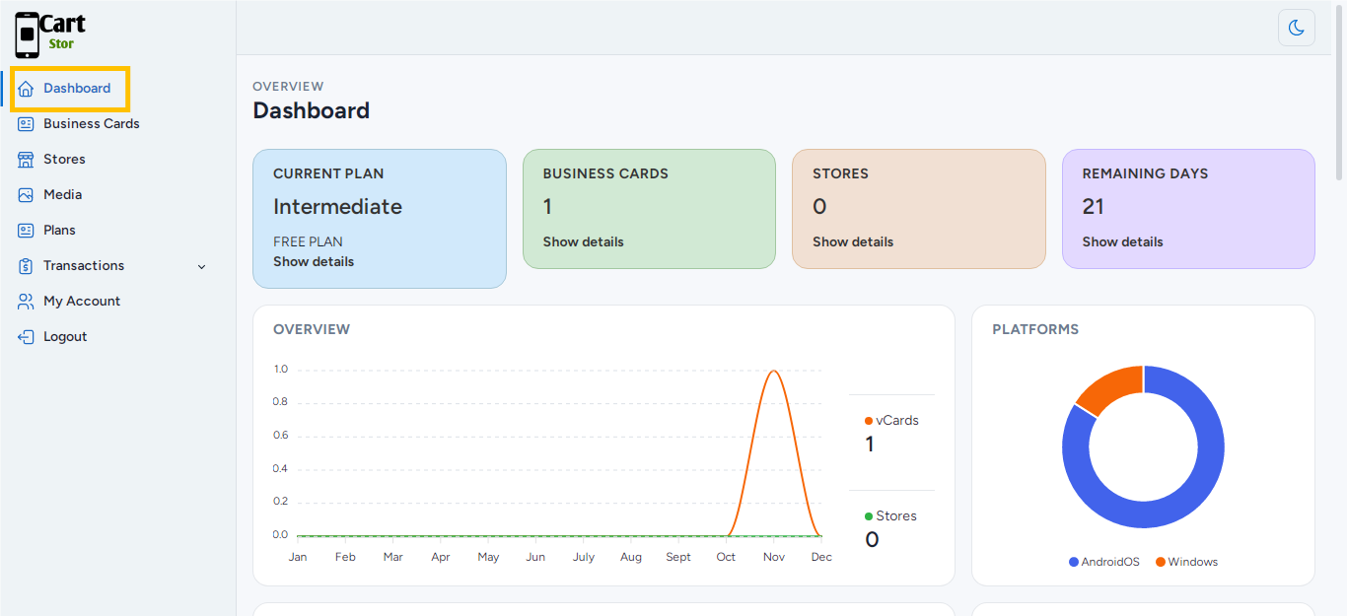Click the Logout arrow icon

tap(26, 337)
